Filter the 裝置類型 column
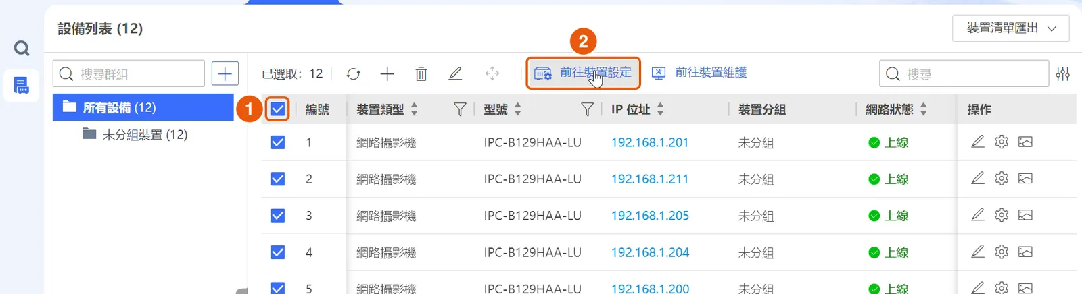 [460, 109]
